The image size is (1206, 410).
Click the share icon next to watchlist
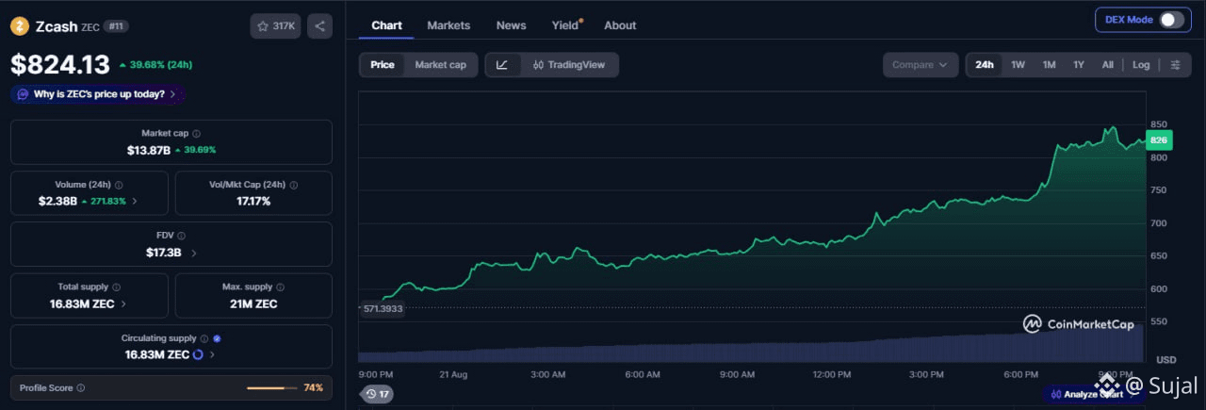pos(319,26)
